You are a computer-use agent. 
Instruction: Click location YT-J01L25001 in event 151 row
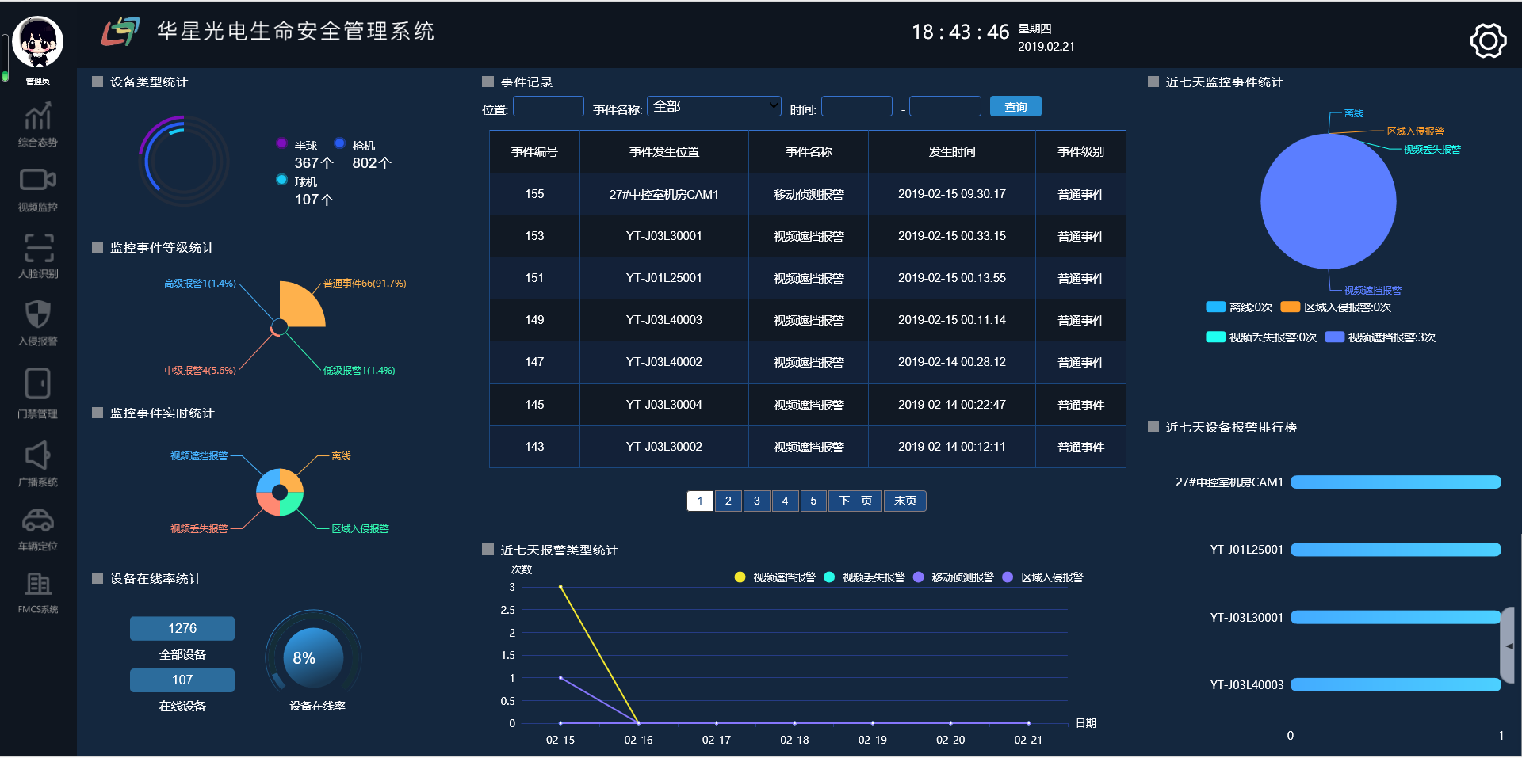(x=664, y=278)
